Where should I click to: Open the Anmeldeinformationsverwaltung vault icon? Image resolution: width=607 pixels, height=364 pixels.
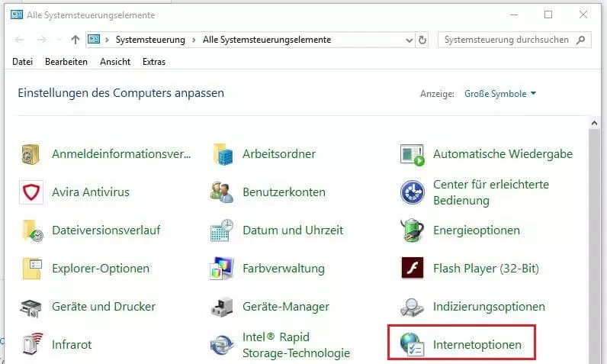pos(31,154)
